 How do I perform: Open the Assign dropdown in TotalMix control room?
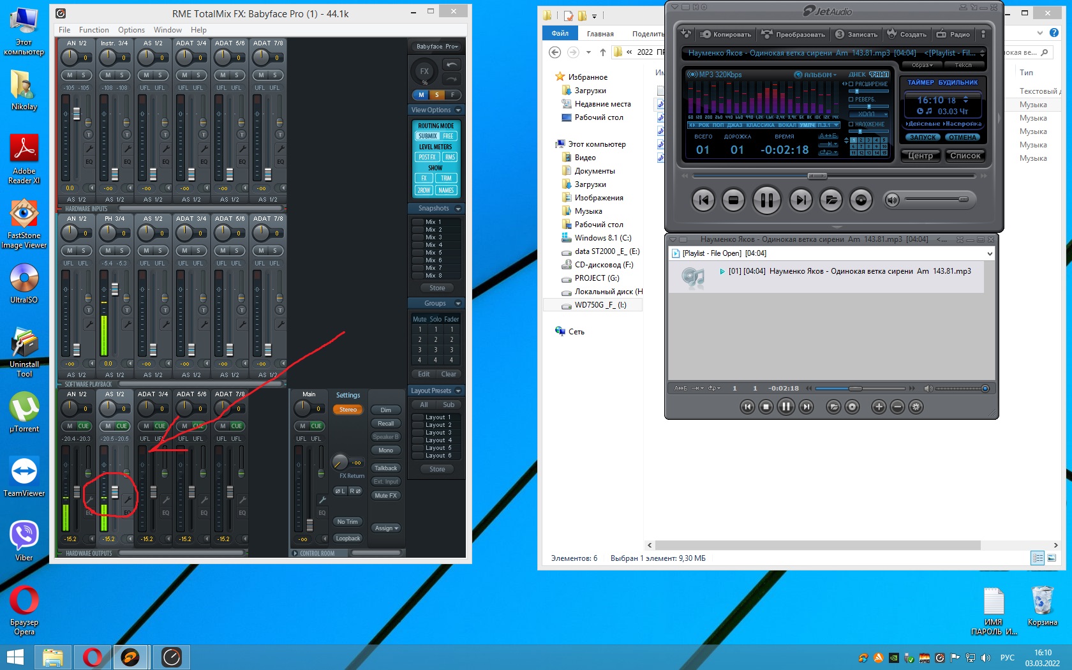386,528
